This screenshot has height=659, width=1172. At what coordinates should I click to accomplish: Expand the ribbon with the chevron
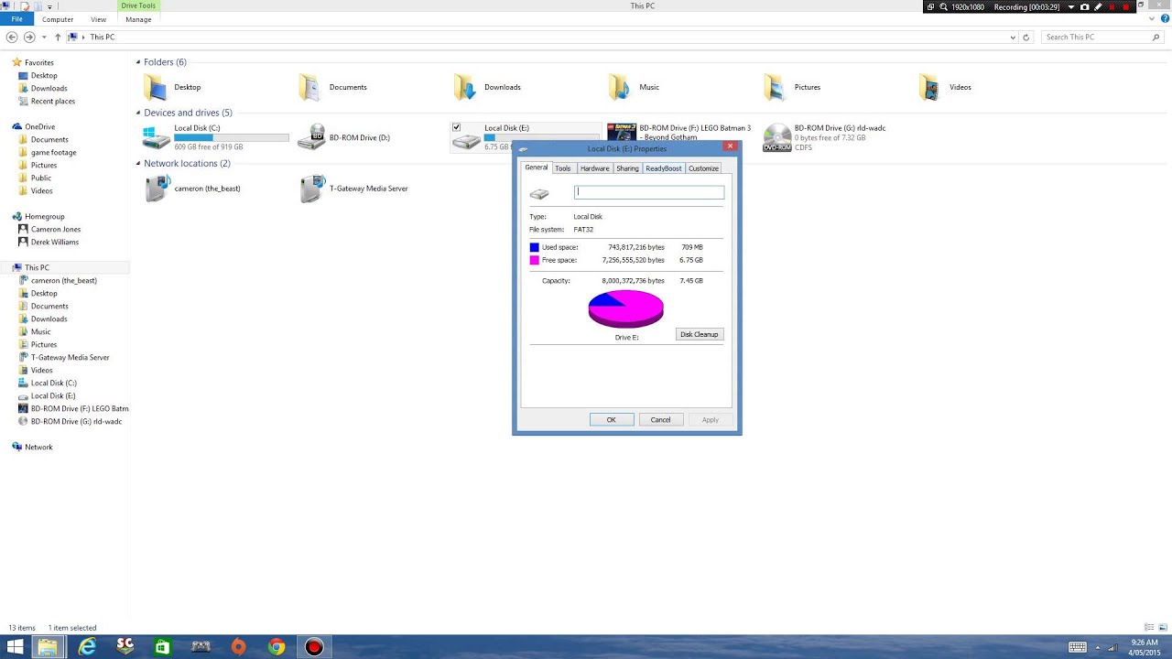(1154, 19)
